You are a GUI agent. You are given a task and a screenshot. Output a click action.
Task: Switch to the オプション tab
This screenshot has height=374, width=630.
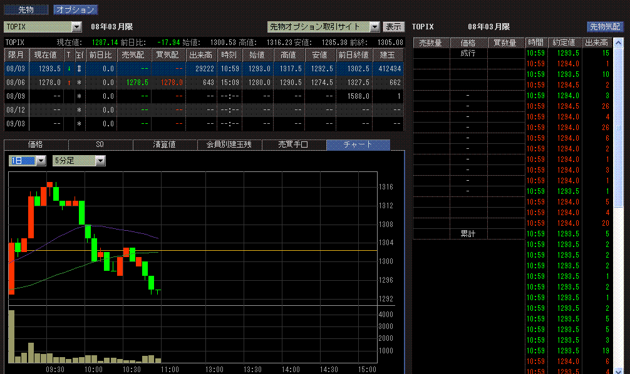75,10
